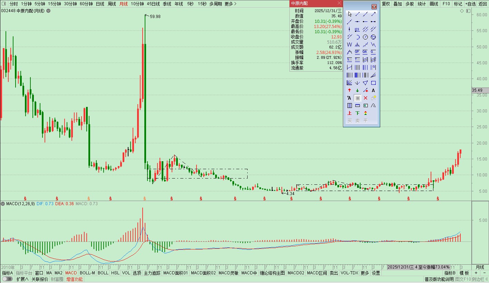Click the + zoom-in button at bottom right
The image size is (489, 283).
point(476,273)
